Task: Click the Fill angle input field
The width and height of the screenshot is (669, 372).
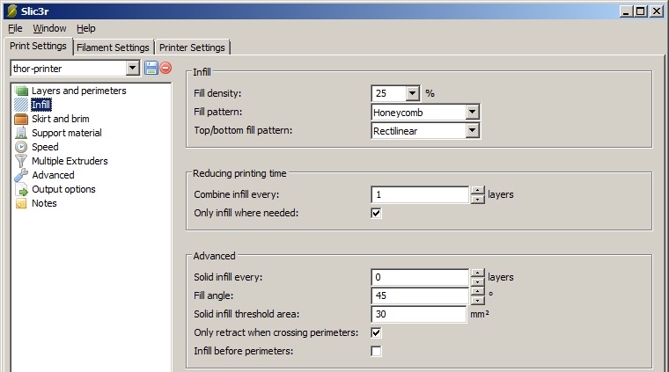Action: click(x=420, y=295)
